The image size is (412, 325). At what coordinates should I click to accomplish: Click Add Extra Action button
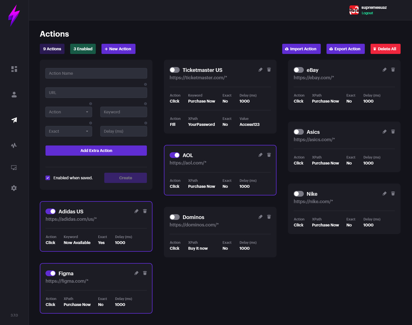coord(96,151)
